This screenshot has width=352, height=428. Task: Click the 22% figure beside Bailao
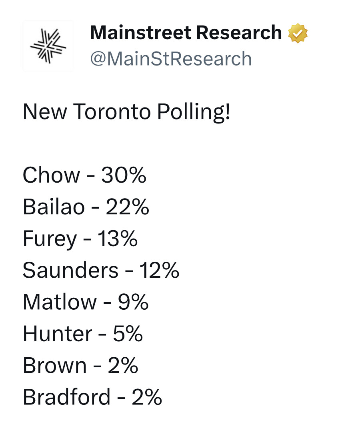[x=127, y=207]
